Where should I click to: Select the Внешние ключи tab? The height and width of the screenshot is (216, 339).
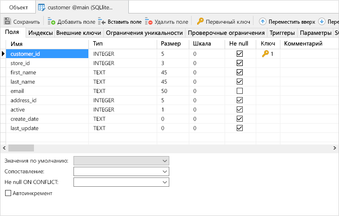point(79,33)
